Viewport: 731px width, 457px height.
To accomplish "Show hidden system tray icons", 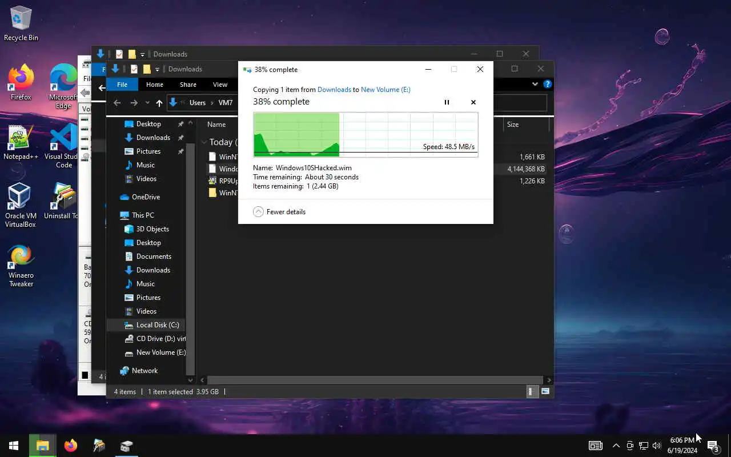I will click(616, 446).
